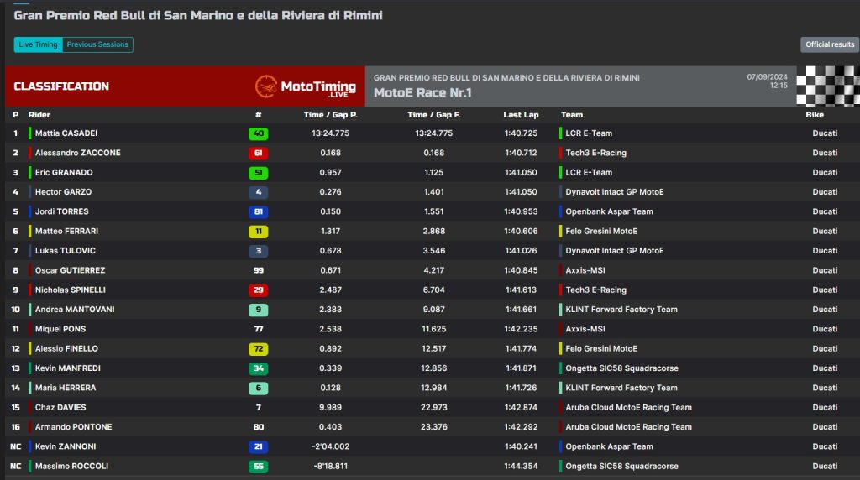The height and width of the screenshot is (480, 860).
Task: Click number badge 3 for Tulovic
Action: (259, 251)
